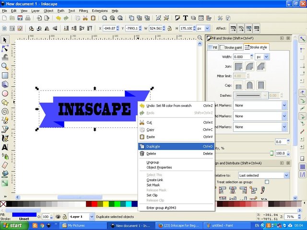Pick the yellow palette swatch
The height and width of the screenshot is (230, 307).
[x=106, y=204]
